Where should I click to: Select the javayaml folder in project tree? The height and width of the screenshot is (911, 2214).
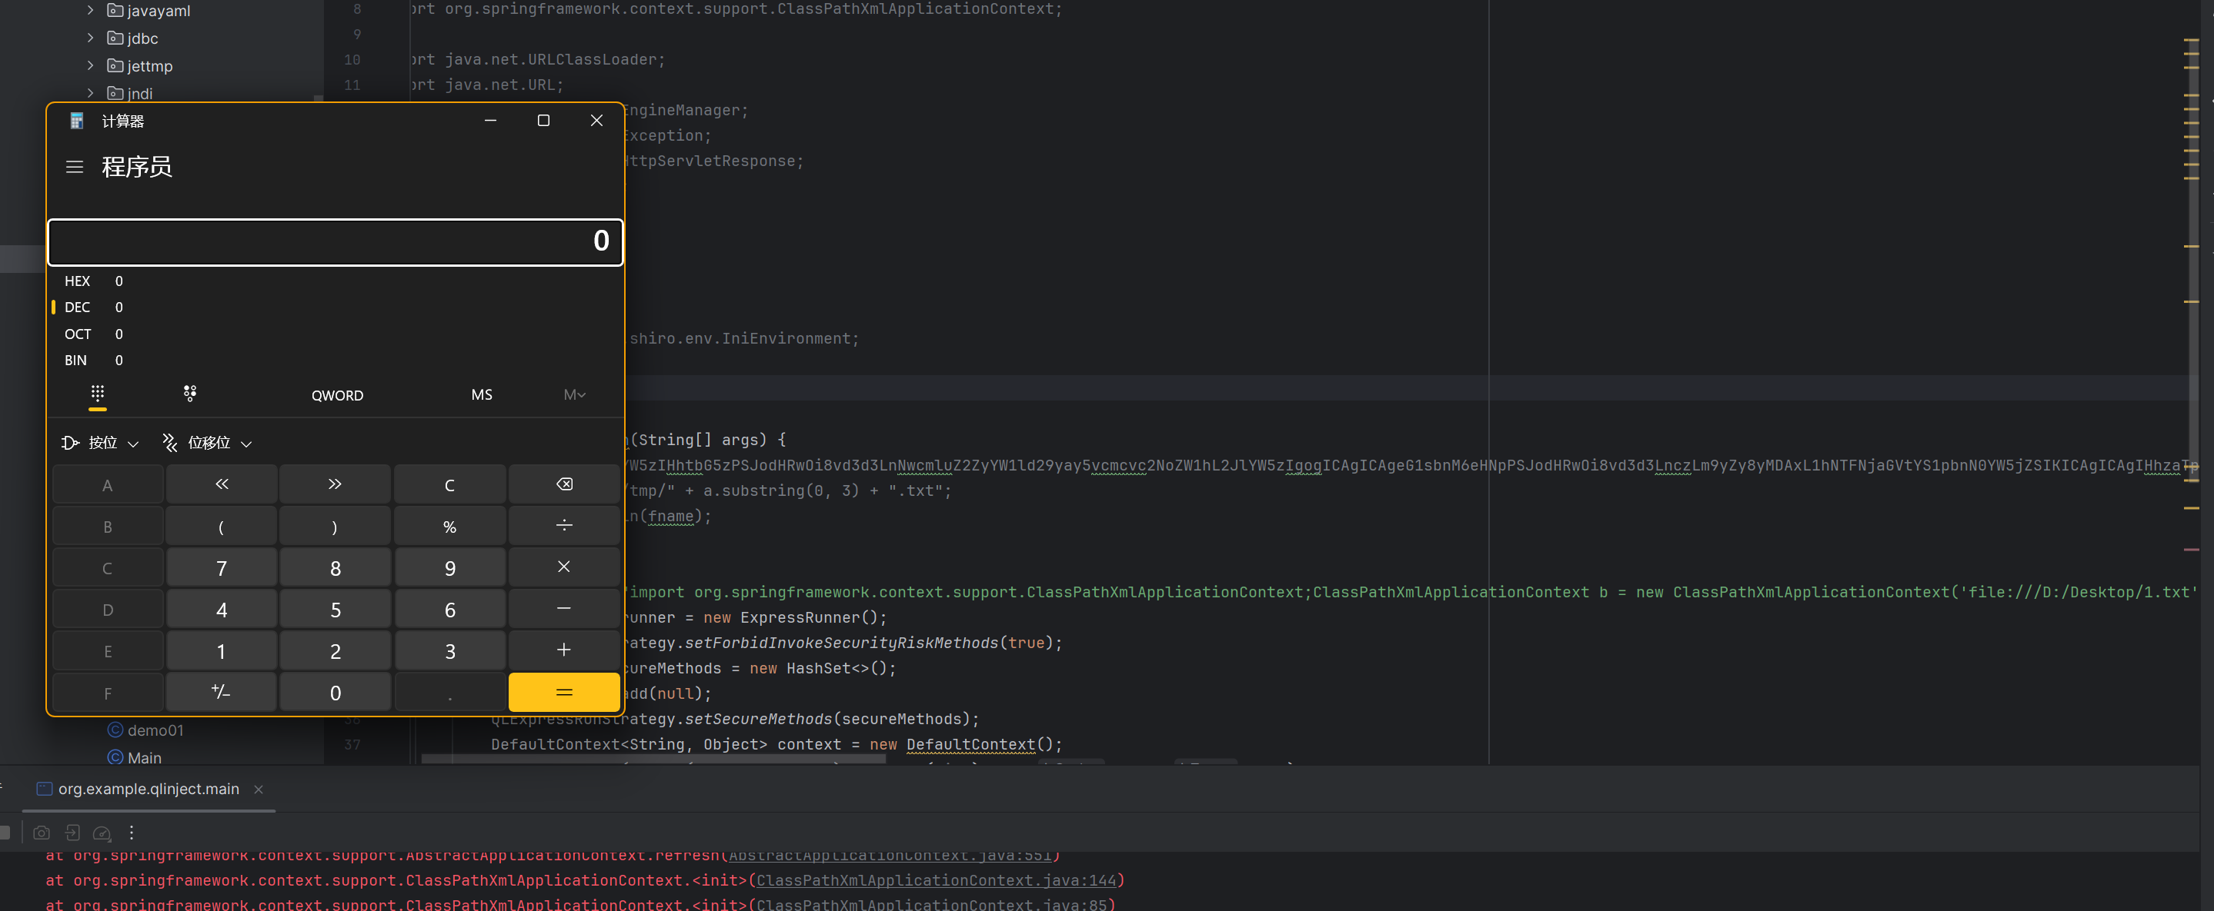pyautogui.click(x=149, y=10)
